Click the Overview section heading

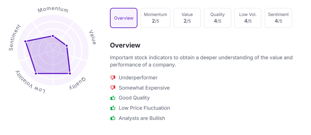coord(125,45)
